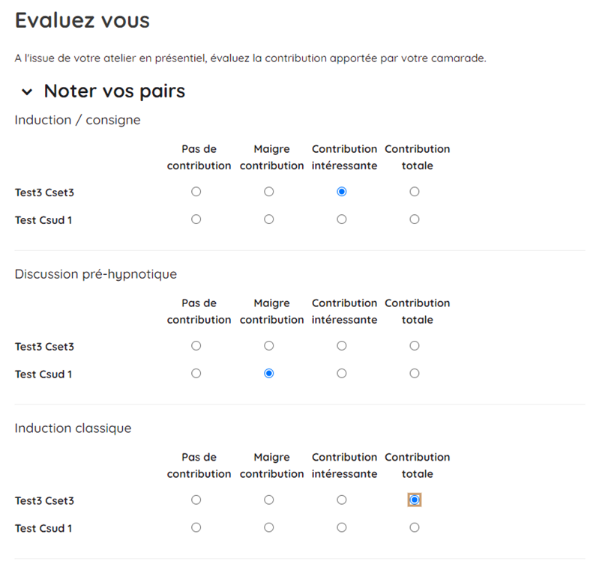This screenshot has width=602, height=567.
Task: Collapse the Noter vos pairs section
Action: point(27,92)
